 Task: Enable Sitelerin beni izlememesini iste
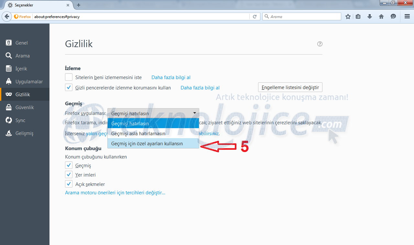click(x=69, y=77)
